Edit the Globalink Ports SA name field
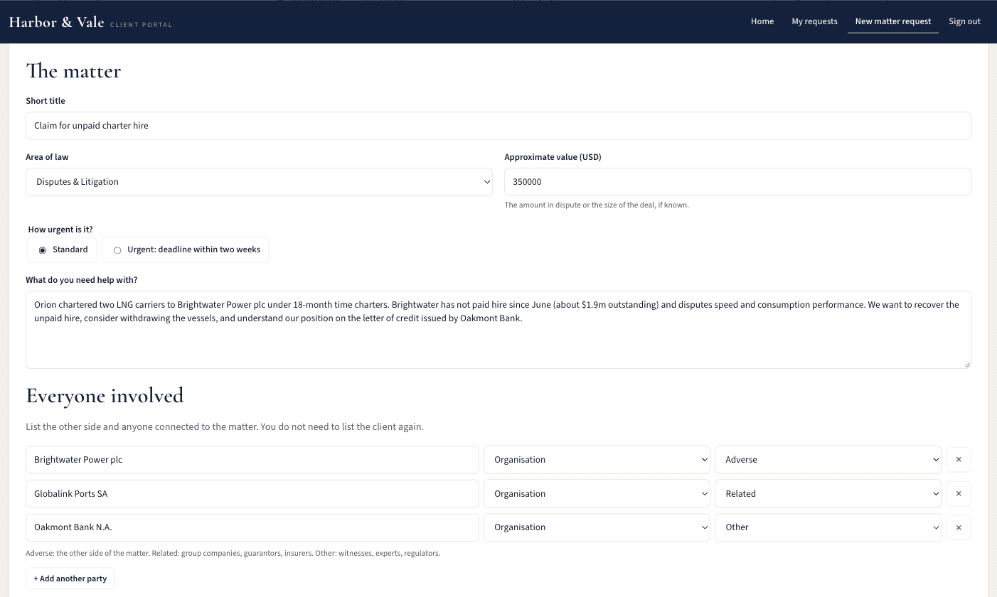Image resolution: width=997 pixels, height=597 pixels. [252, 494]
